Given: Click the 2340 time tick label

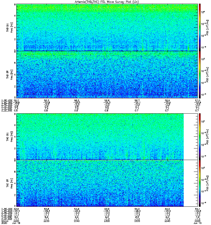Looking at the screenshot, I should click(x=167, y=221).
